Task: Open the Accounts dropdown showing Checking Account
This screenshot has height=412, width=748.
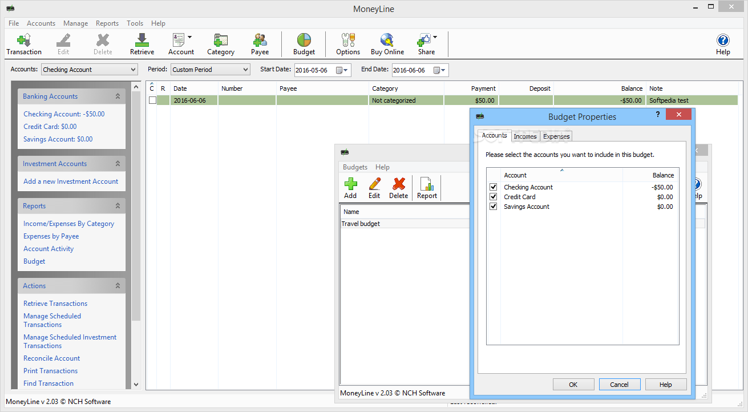Action: [x=90, y=70]
